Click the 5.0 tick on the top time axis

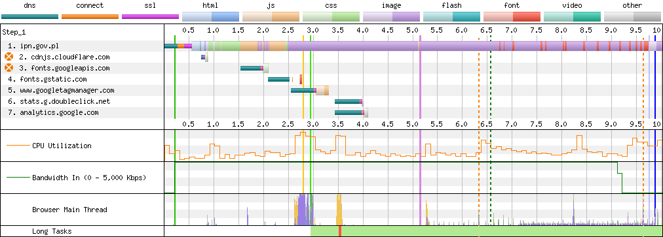(x=412, y=30)
